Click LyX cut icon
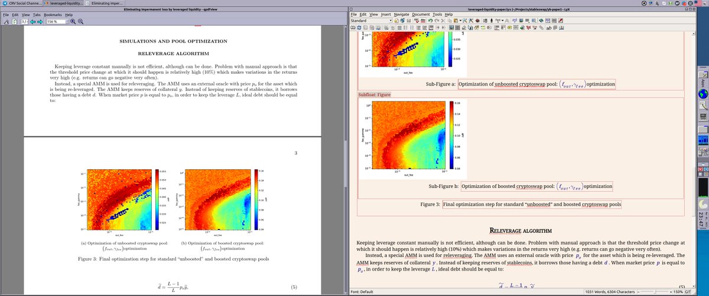Screen dimensions: 709x296 [x=443, y=21]
